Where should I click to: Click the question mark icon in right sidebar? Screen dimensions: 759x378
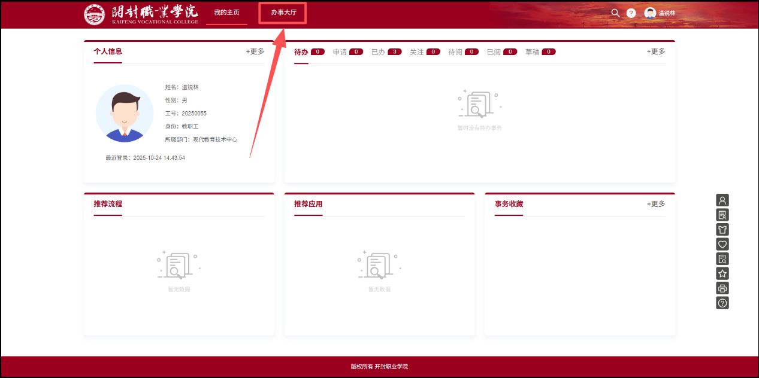[x=722, y=303]
